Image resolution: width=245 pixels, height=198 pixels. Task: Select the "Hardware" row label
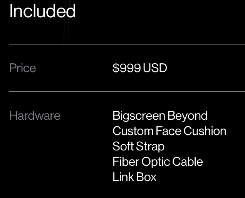coord(35,115)
